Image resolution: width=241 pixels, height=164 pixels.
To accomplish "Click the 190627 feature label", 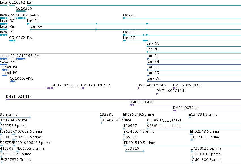I will tap(130, 126).
